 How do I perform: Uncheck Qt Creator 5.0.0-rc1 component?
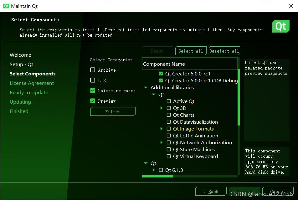tap(161, 74)
